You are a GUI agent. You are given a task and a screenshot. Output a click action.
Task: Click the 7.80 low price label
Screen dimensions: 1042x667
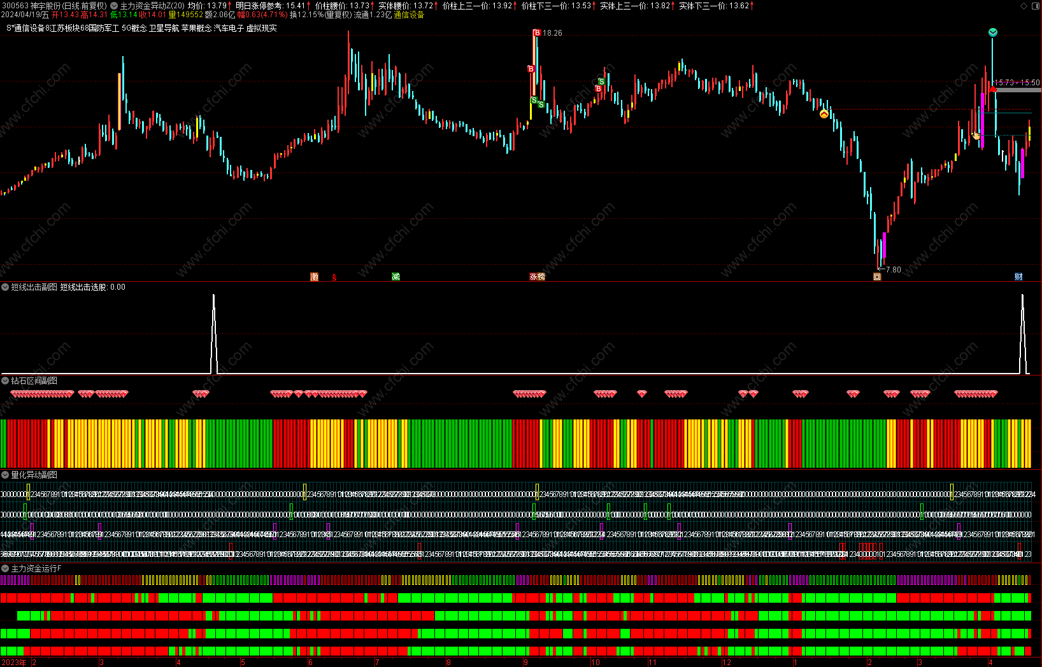point(894,270)
